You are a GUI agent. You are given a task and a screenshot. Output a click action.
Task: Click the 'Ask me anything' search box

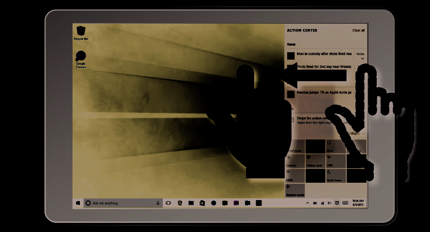click(123, 203)
